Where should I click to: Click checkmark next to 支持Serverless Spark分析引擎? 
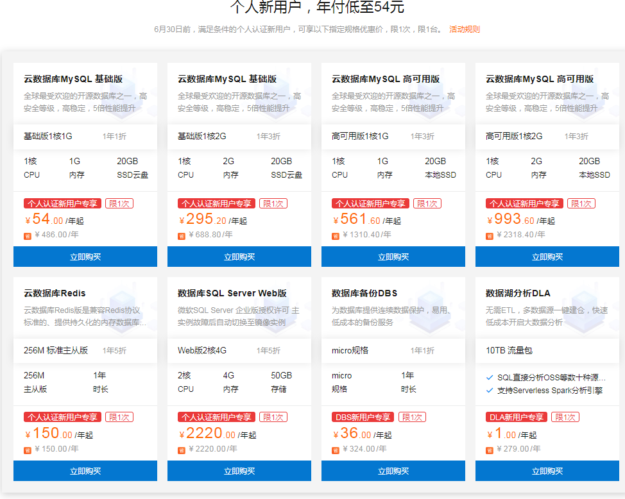coord(490,390)
